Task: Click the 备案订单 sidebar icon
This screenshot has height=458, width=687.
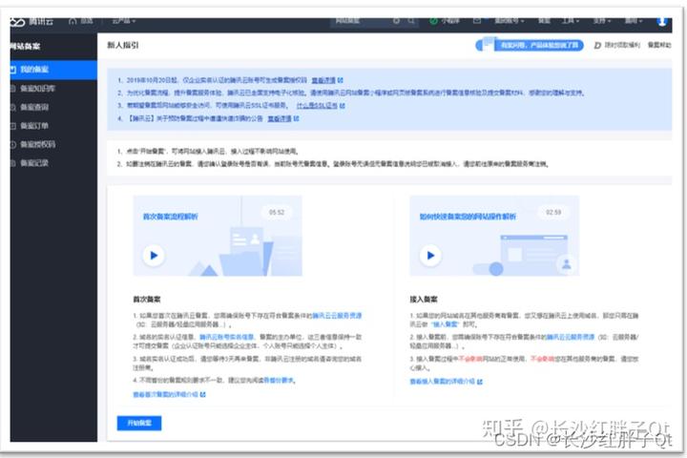Action: tap(13, 126)
